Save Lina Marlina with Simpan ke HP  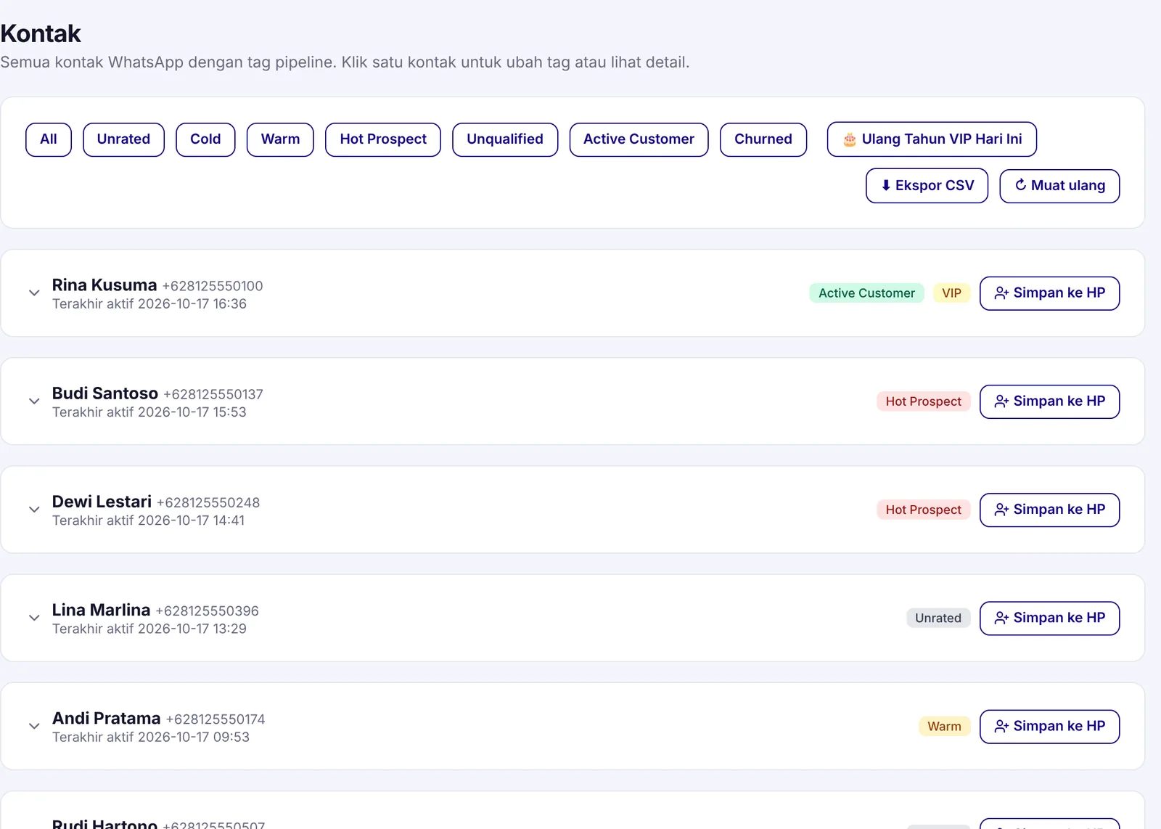point(1049,618)
